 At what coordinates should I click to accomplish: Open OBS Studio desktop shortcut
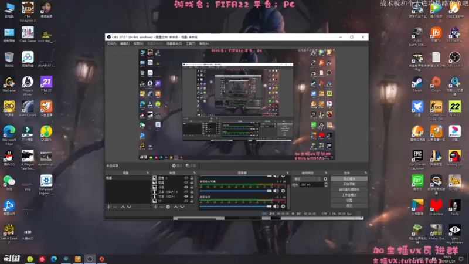[455, 60]
